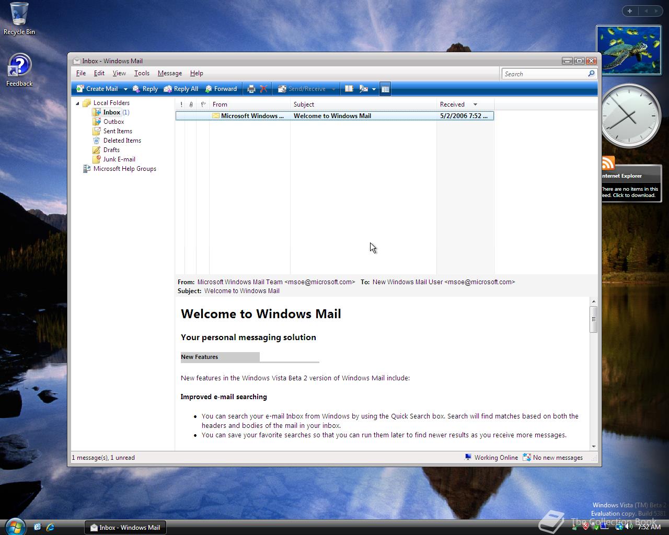
Task: Click the Sidebar slideshow turtle picture gadget
Action: 629,51
